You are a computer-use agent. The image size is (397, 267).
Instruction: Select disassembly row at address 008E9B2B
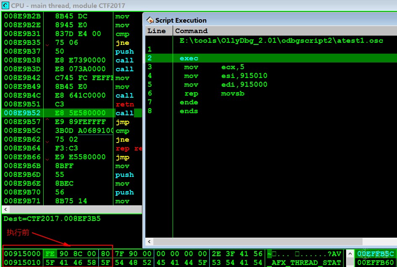coord(72,16)
